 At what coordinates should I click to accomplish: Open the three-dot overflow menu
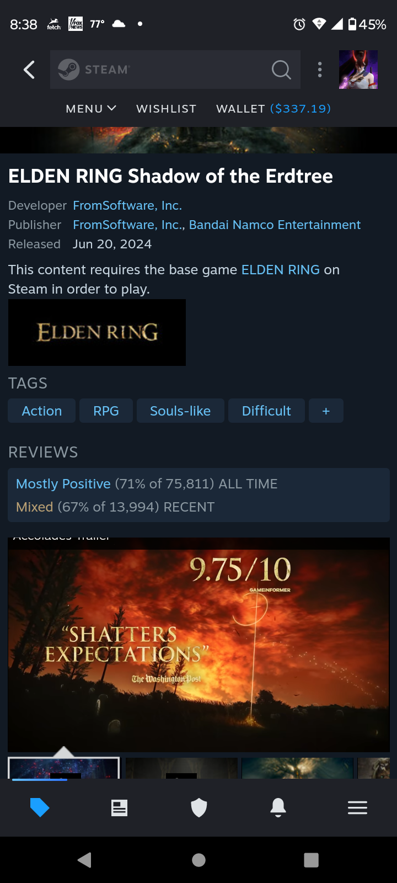pyautogui.click(x=320, y=70)
